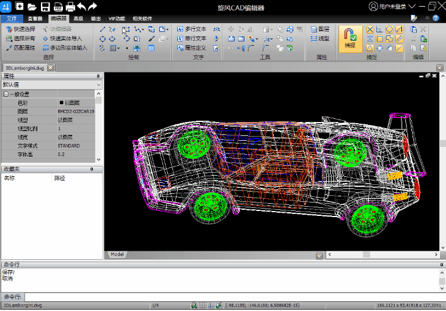Click the 图层 layers button
The height and width of the screenshot is (311, 446).
point(320,29)
